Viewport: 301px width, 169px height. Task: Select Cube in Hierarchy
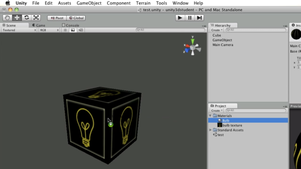217,35
